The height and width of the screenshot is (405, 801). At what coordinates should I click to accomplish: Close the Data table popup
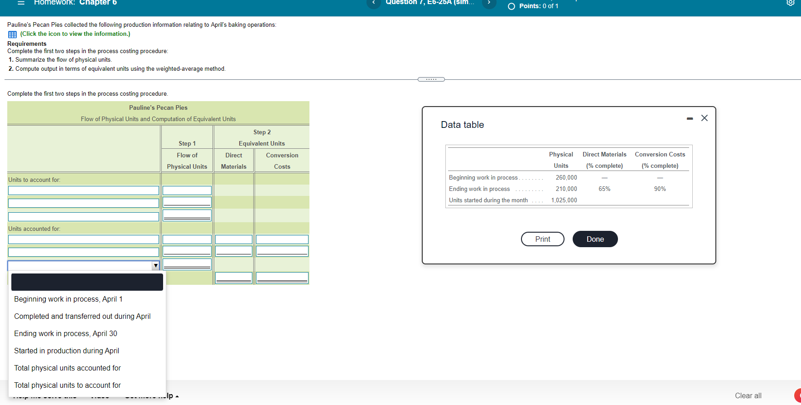704,118
